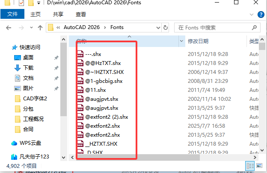Open name column filter dropdown

pos(181,41)
